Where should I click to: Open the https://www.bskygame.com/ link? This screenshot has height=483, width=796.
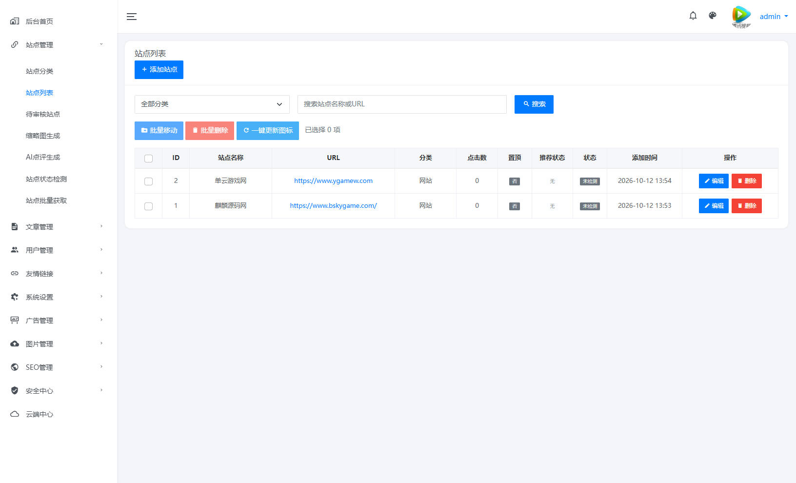[x=333, y=205]
